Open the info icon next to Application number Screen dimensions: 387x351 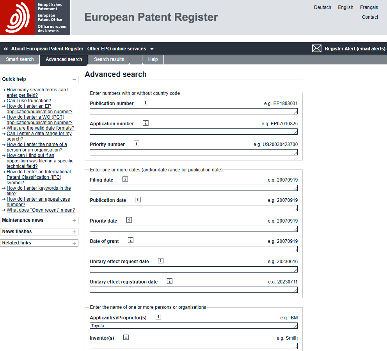146,123
